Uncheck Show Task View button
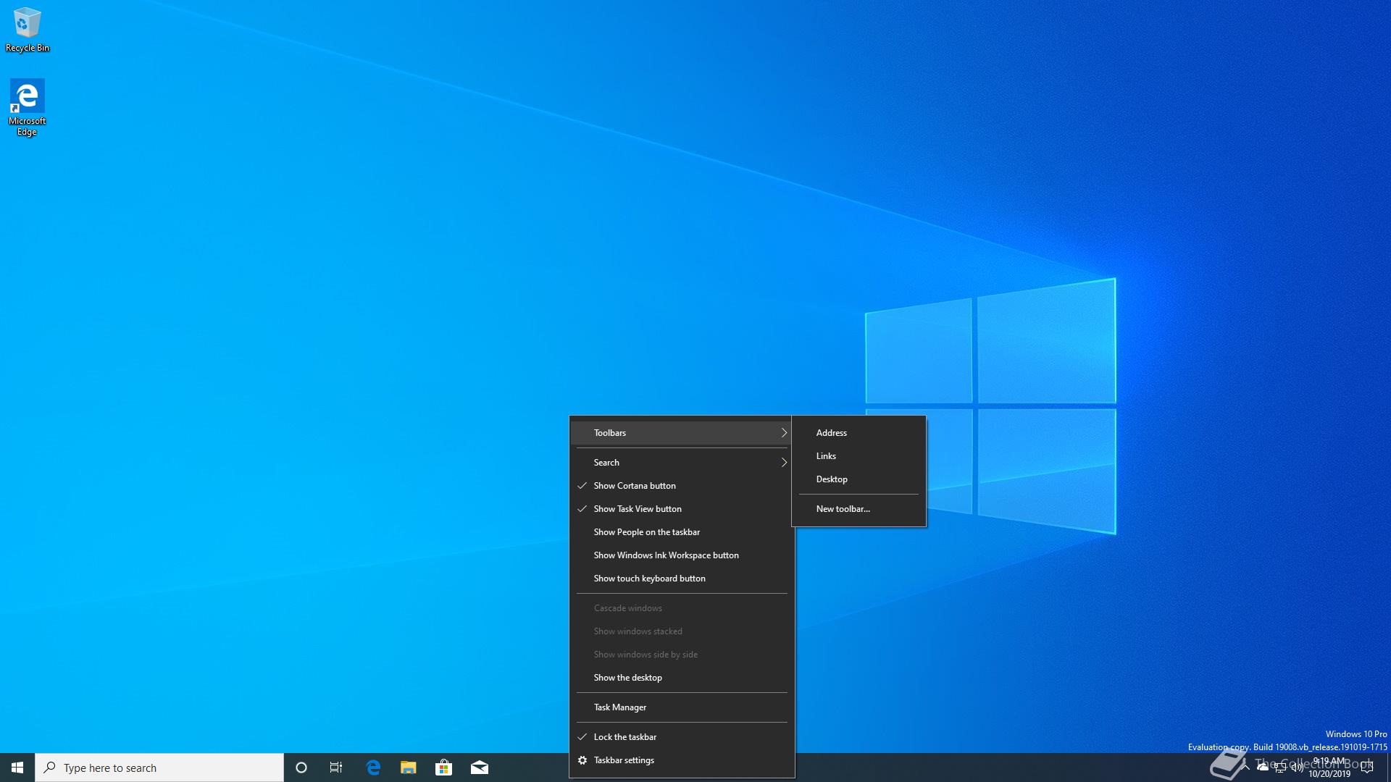 point(682,509)
